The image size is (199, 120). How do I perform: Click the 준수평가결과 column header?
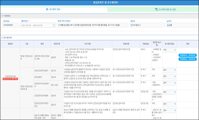[170, 44]
